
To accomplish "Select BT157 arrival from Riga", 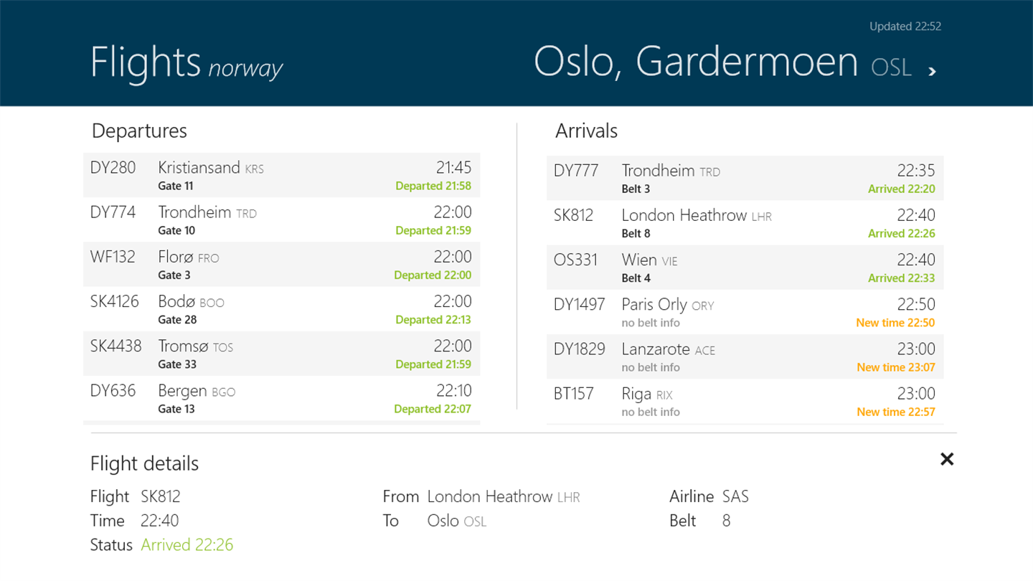I will pos(745,401).
